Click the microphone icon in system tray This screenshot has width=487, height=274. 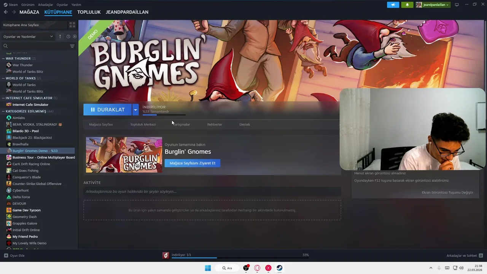click(x=439, y=268)
